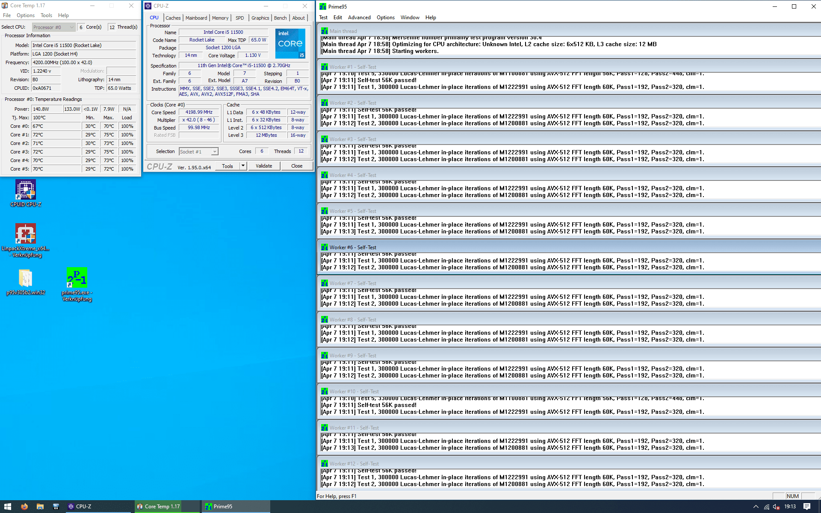Click the Prime95 title bar icon
The width and height of the screenshot is (821, 513).
coord(323,6)
